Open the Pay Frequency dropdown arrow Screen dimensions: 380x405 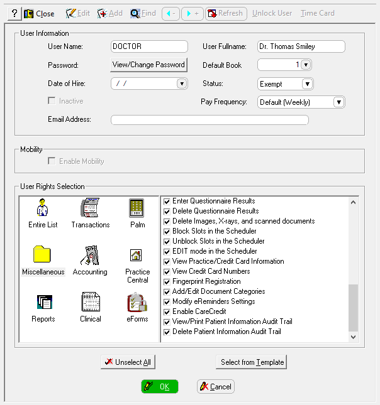(338, 102)
